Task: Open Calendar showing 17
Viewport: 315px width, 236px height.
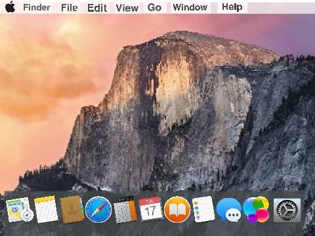Action: click(x=151, y=210)
